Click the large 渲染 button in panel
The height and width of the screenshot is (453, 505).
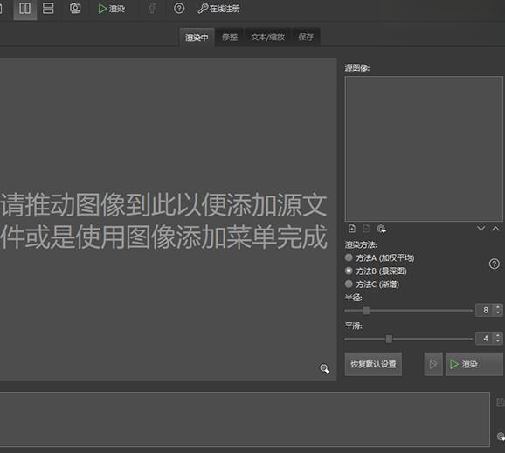pos(474,364)
